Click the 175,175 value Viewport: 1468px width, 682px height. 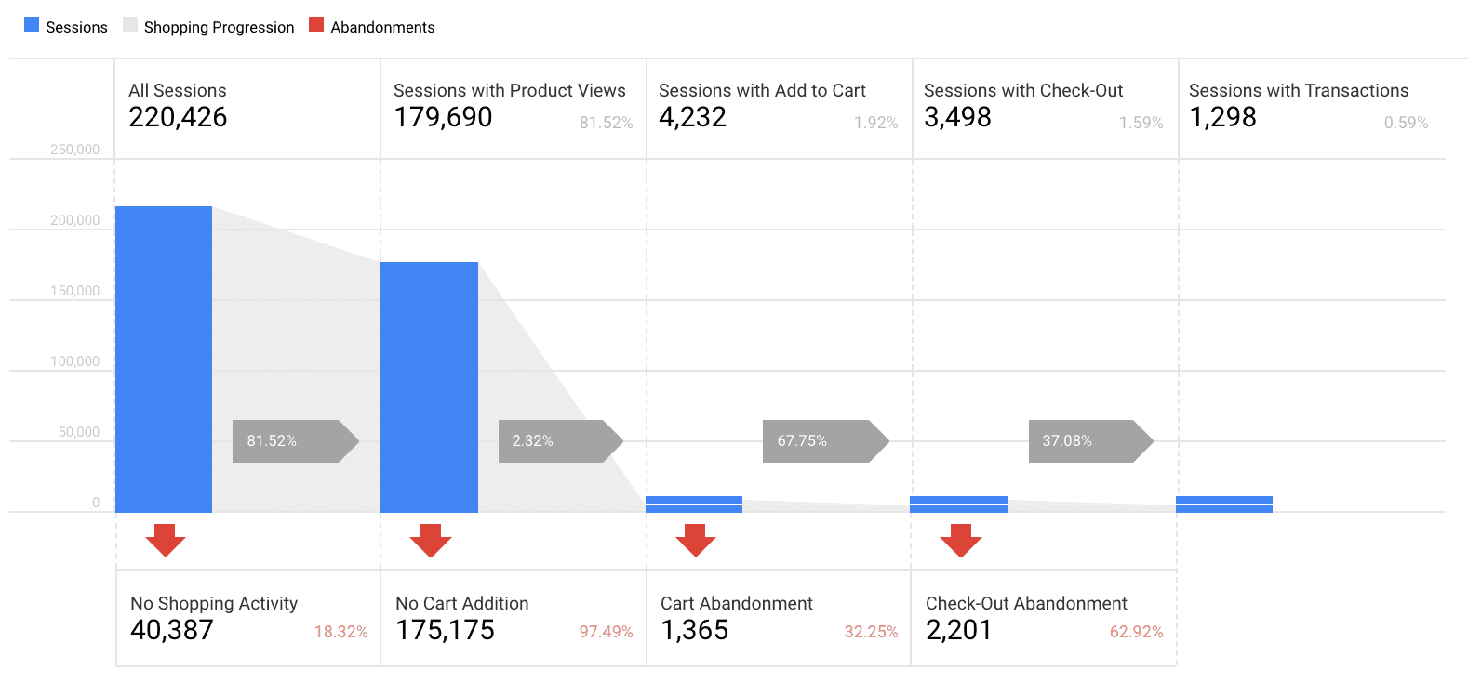pyautogui.click(x=445, y=630)
